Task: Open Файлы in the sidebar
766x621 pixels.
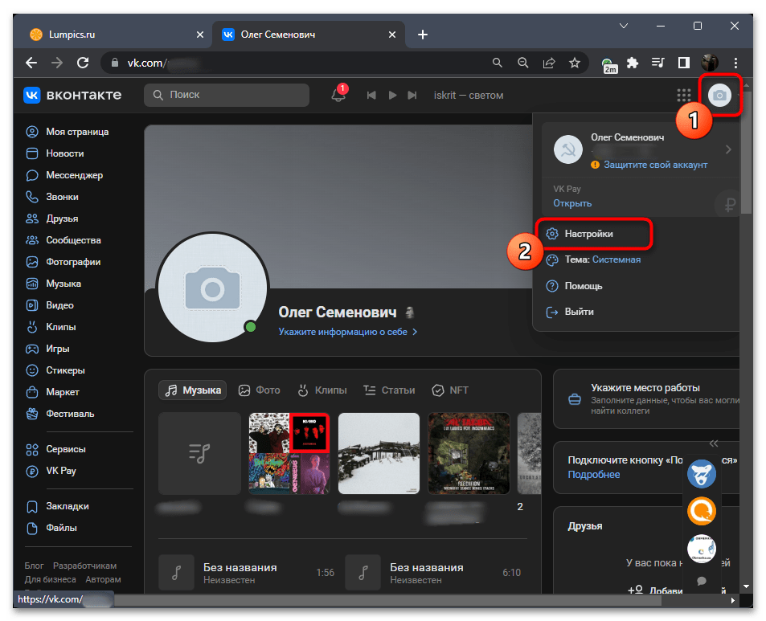Action: coord(51,528)
